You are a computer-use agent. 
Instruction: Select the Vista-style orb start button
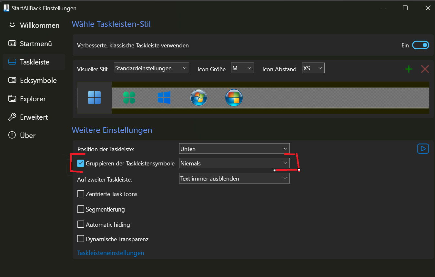pos(234,97)
